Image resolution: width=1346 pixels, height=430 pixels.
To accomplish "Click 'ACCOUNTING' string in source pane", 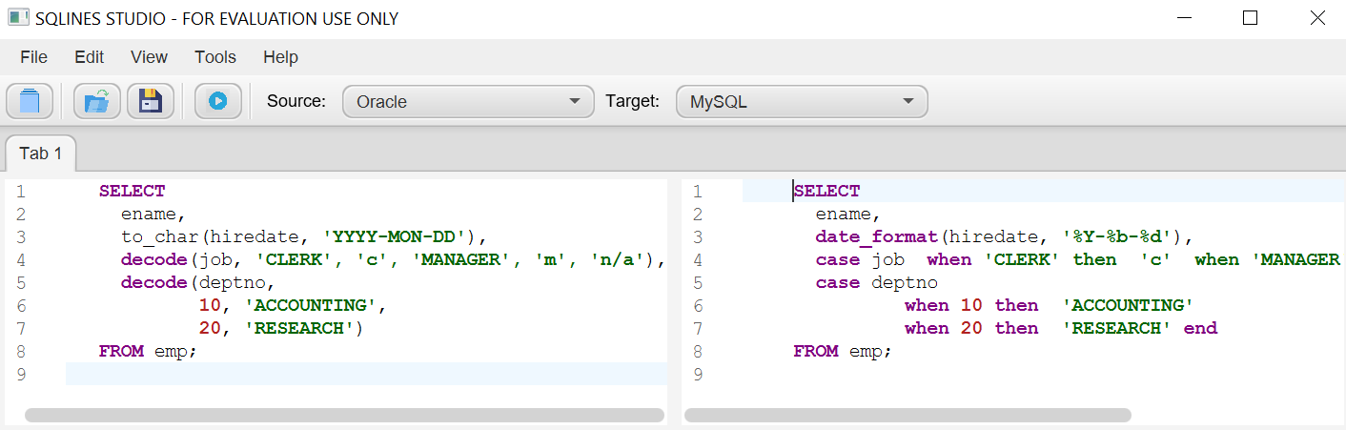I will pyautogui.click(x=312, y=305).
